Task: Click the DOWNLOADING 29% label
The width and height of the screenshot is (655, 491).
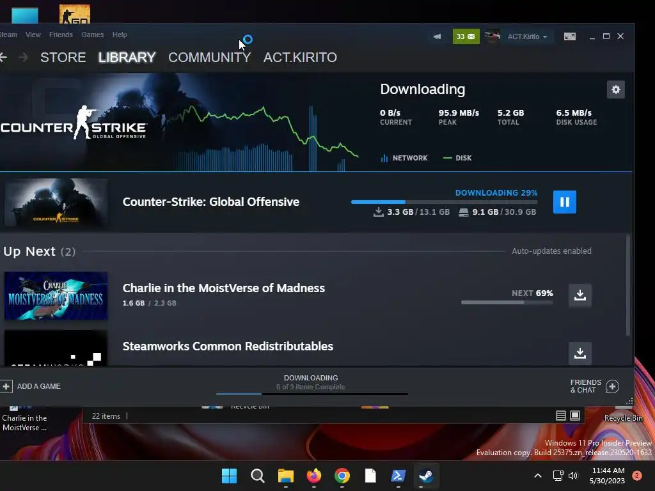Action: [x=496, y=193]
